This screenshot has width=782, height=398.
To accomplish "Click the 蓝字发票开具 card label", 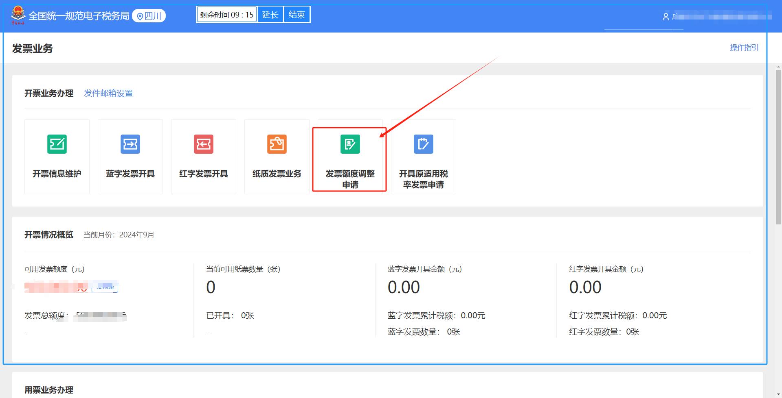I will [130, 174].
